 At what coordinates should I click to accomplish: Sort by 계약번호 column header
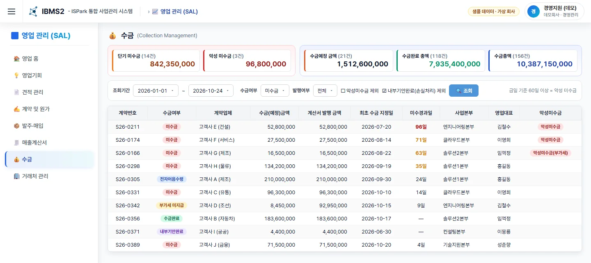pyautogui.click(x=128, y=113)
